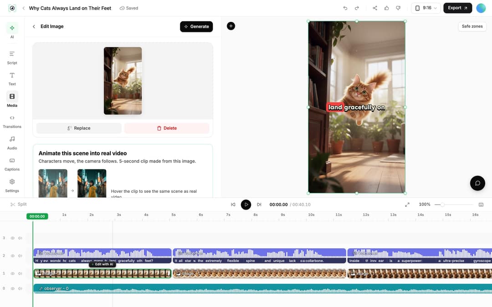This screenshot has width=492, height=307.
Task: Open the Settings panel in the sidebar
Action: (x=12, y=186)
